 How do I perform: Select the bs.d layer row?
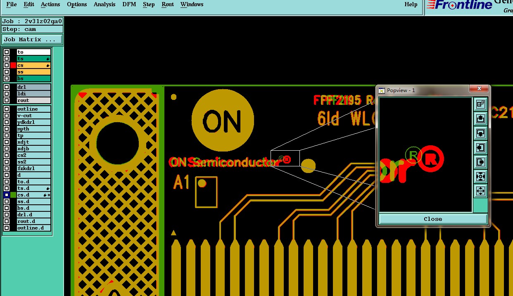coord(33,208)
